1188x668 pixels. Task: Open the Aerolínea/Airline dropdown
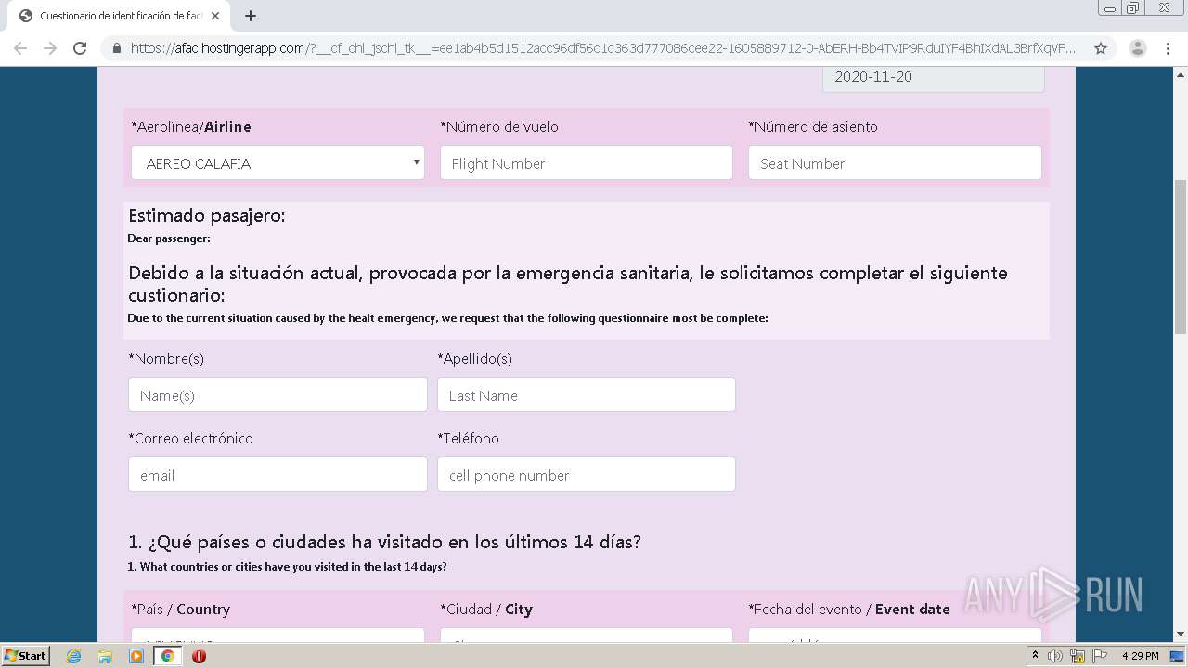tap(278, 163)
